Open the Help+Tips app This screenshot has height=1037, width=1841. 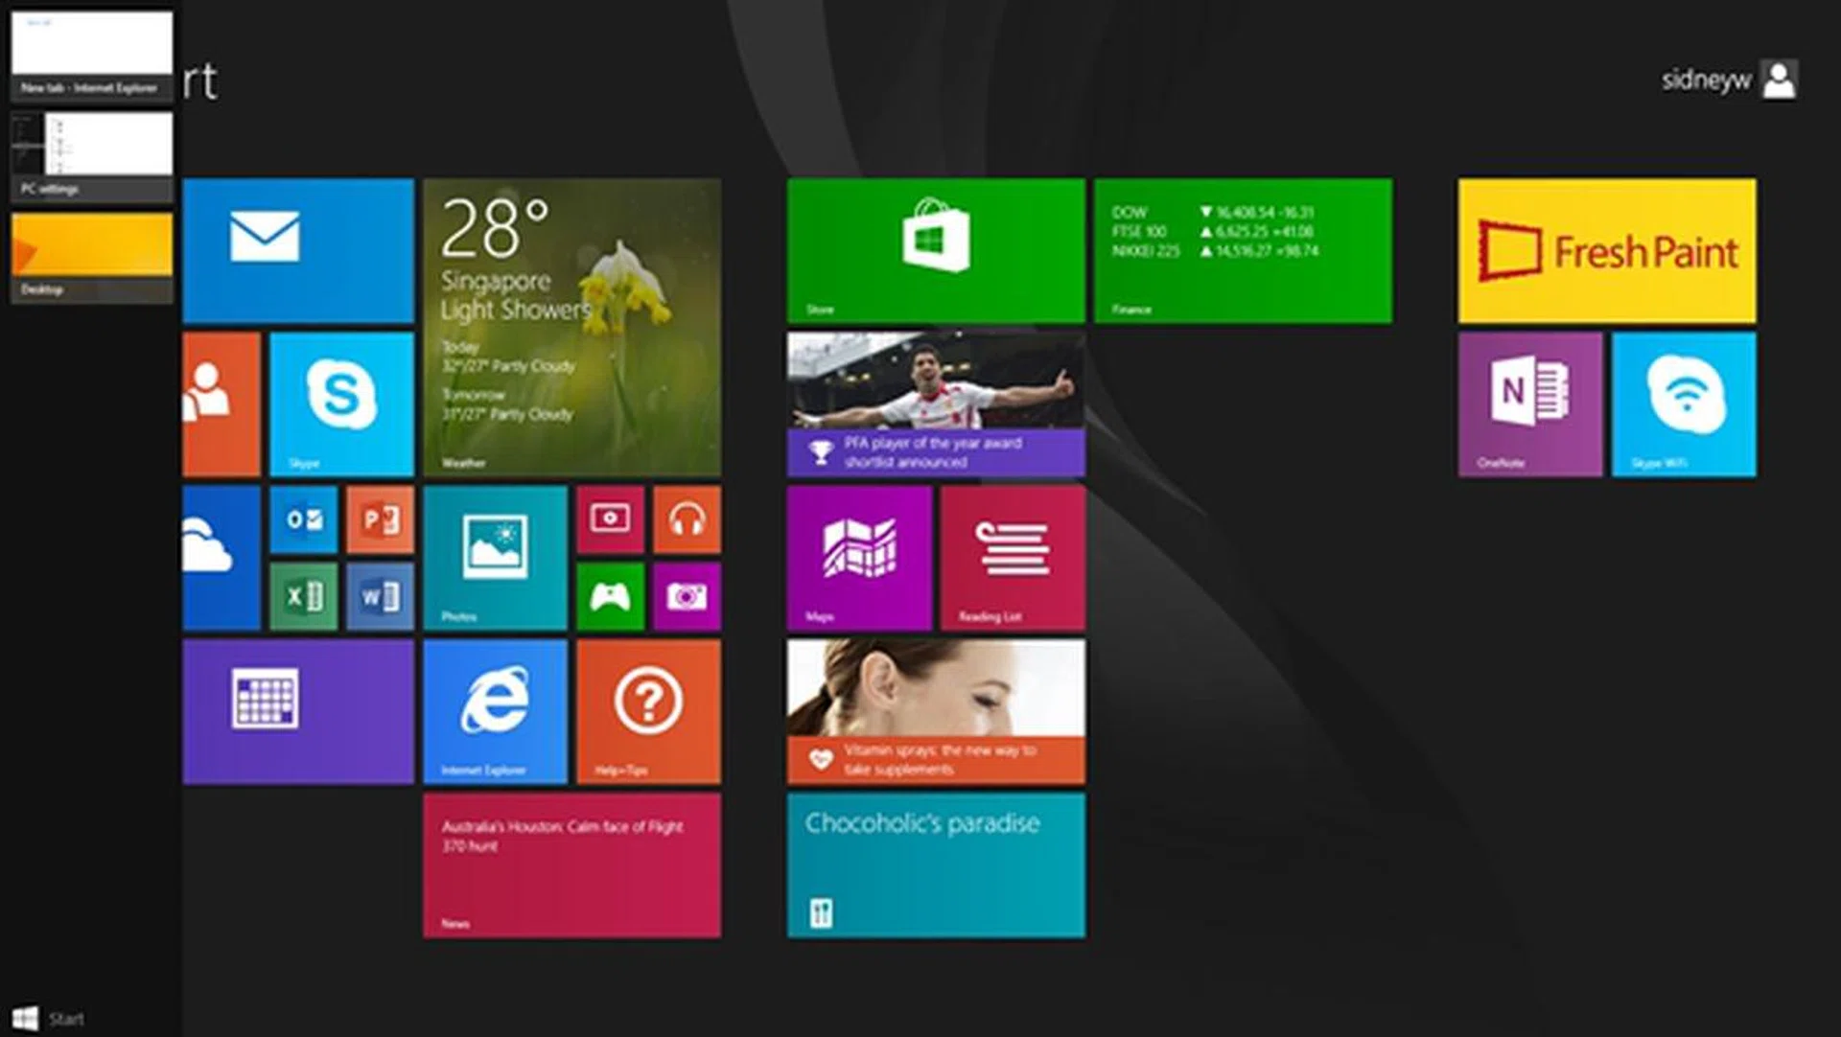tap(647, 709)
